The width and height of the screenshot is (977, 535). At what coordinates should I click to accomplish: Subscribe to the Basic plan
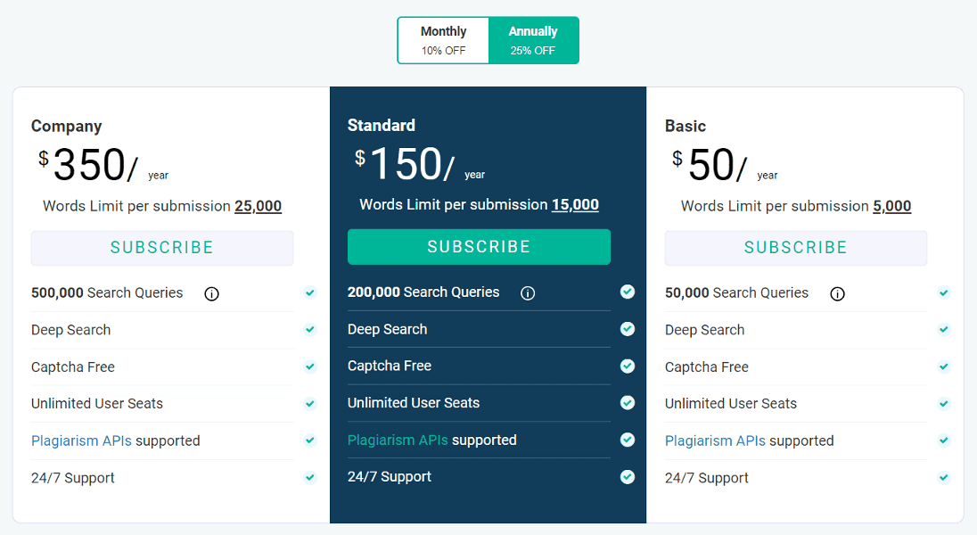tap(795, 248)
